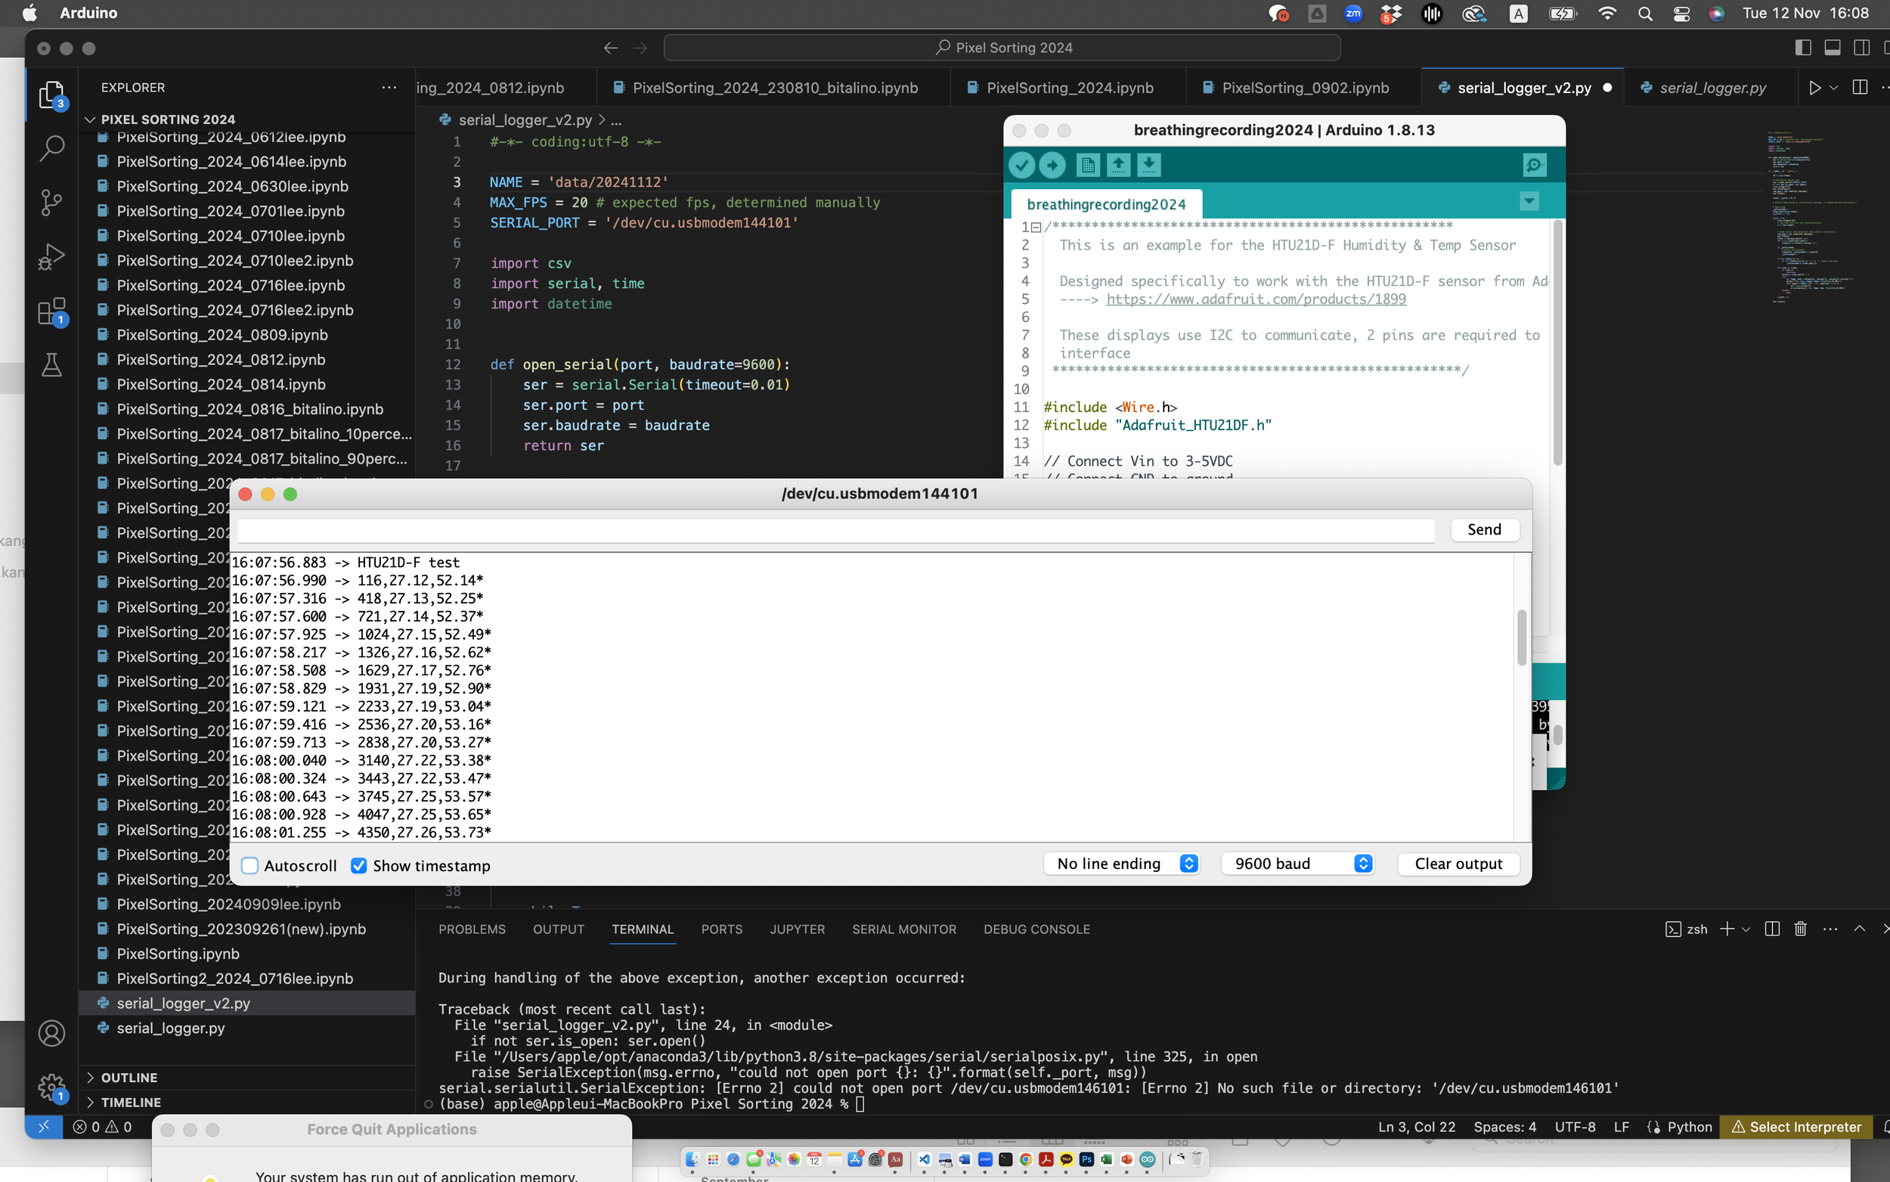Open the PixelSorting_0902.ipynb editor tab
The width and height of the screenshot is (1890, 1182).
coord(1305,88)
